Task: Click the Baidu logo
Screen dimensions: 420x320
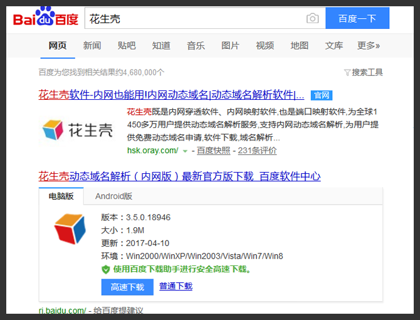Action: point(45,18)
